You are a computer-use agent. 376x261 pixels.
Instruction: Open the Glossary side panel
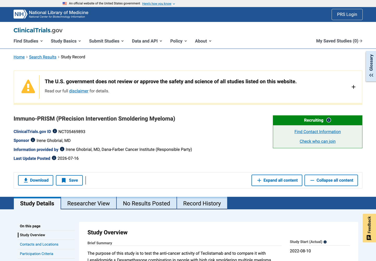[x=371, y=66]
